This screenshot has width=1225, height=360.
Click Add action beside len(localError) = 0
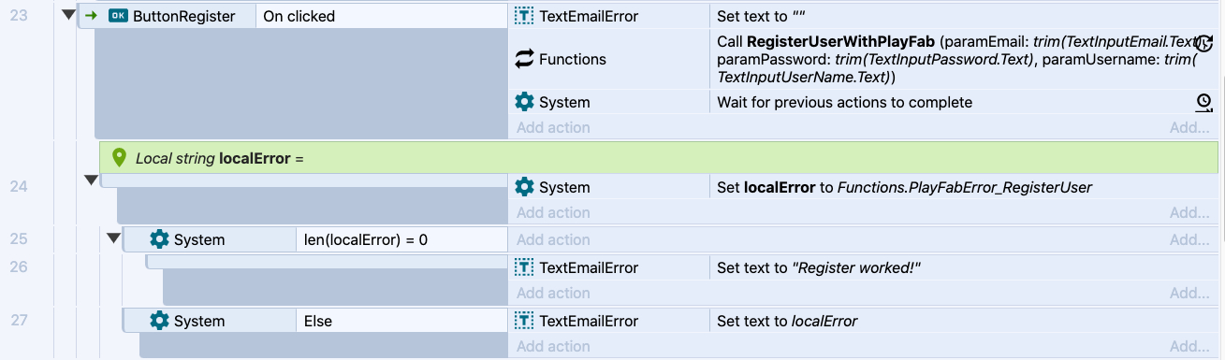[x=553, y=239]
